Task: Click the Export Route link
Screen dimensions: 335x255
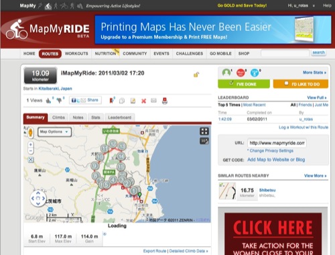Action: (155, 251)
